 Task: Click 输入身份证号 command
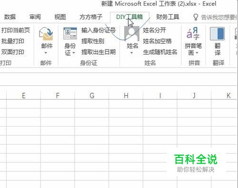pos(99,30)
